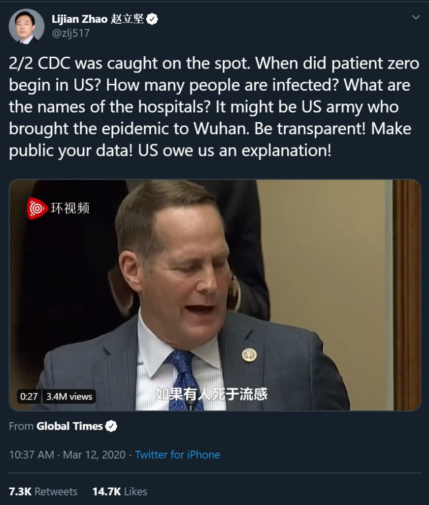Click the Chinese name 赵立坚 in the header
Screen dimensions: 429x505
click(128, 19)
